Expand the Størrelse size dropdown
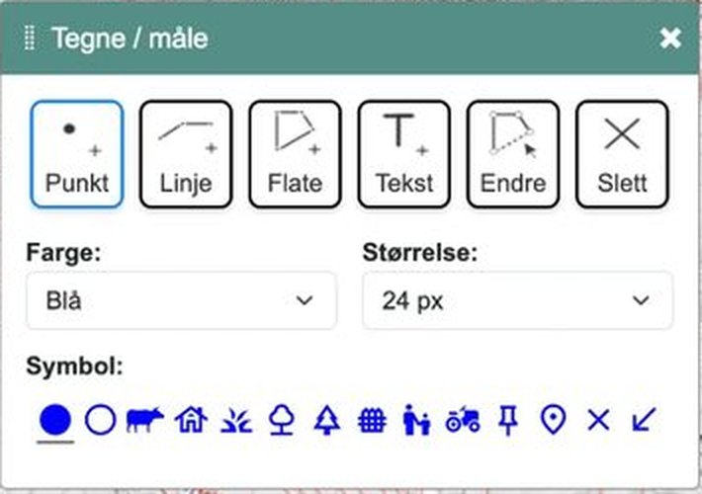 [x=517, y=300]
